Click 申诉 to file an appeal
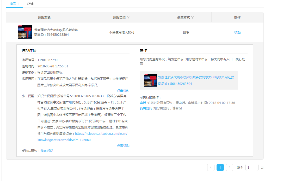This screenshot has width=283, height=181. (143, 103)
